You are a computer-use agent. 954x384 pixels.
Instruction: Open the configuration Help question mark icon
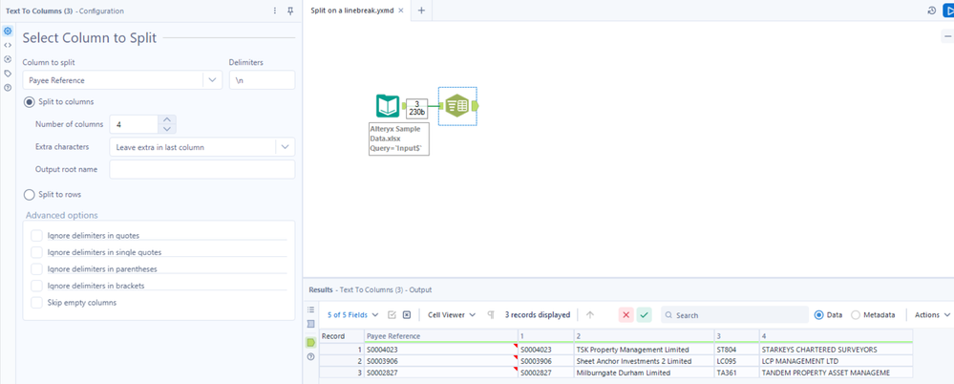8,88
